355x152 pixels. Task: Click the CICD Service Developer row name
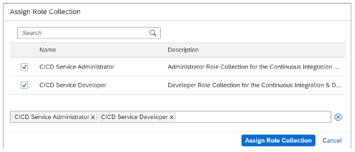tap(73, 85)
